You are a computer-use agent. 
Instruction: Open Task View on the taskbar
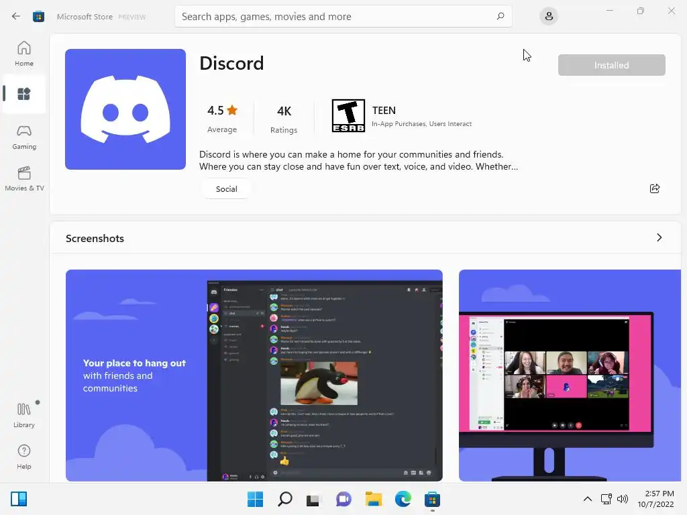point(313,500)
